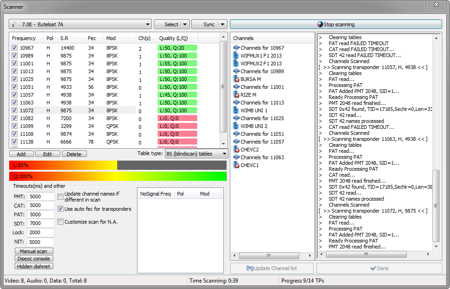Click arrow icon of Channels for 10967
The image size is (450, 289).
[236, 48]
